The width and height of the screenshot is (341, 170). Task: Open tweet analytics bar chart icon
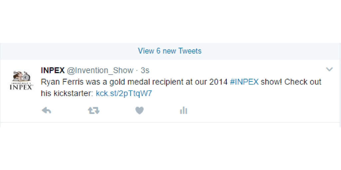[x=183, y=111]
